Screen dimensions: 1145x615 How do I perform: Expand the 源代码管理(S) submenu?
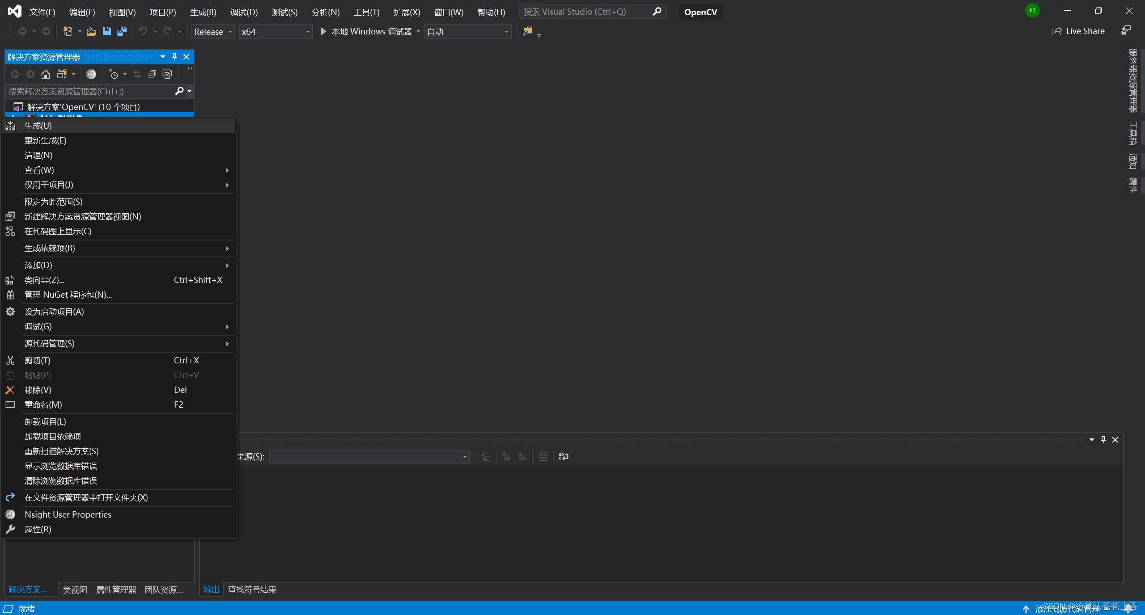click(119, 343)
